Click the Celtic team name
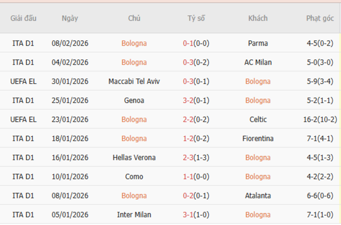Screen dimensions: 341x225 [258, 120]
